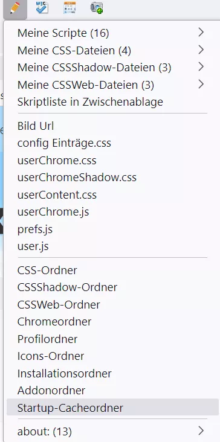Click the W3C validator checkmark icon

(x=42, y=8)
